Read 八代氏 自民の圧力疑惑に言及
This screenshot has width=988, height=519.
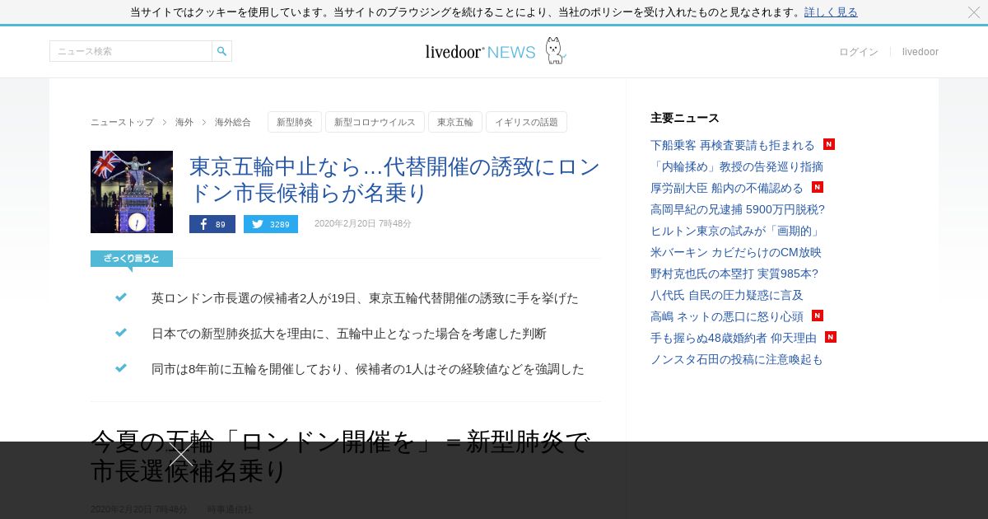click(x=727, y=295)
